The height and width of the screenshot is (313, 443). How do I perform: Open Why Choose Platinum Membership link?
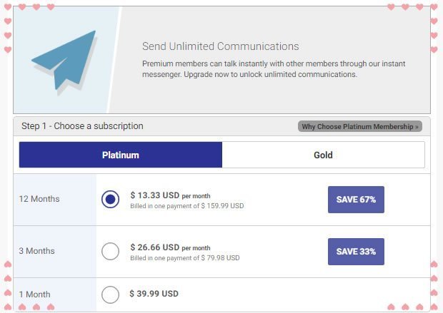[x=360, y=126]
